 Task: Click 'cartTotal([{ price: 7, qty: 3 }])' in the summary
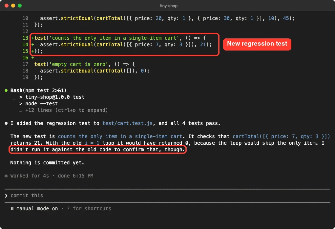click(x=281, y=136)
